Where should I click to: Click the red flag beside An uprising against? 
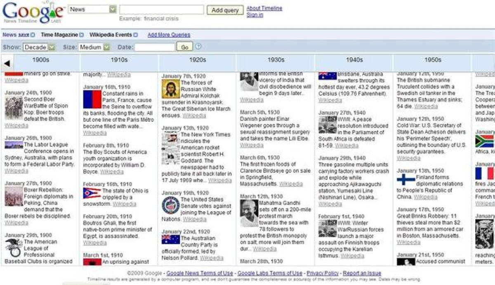pyautogui.click(x=92, y=262)
